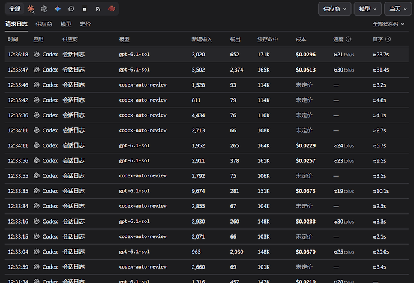Open 会话日志 link in the 12:35:46 row
This screenshot has height=283, width=414.
(74, 85)
